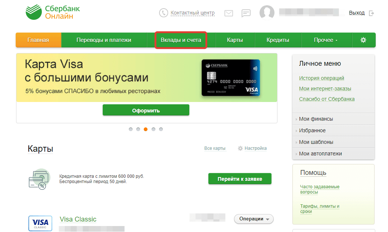Click the gear icon beside Настройка
The image size is (388, 232).
tap(240, 148)
